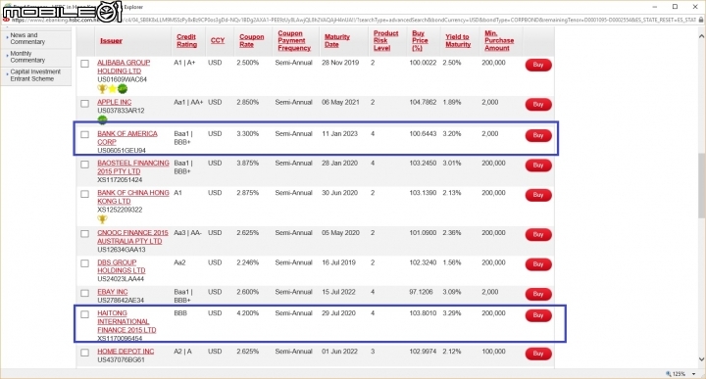
Task: Click green badge icon under Apple Inc
Action: [x=102, y=119]
